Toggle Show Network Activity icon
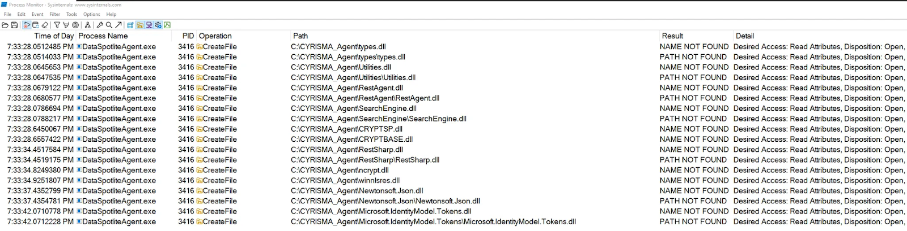This screenshot has width=907, height=231. point(149,25)
